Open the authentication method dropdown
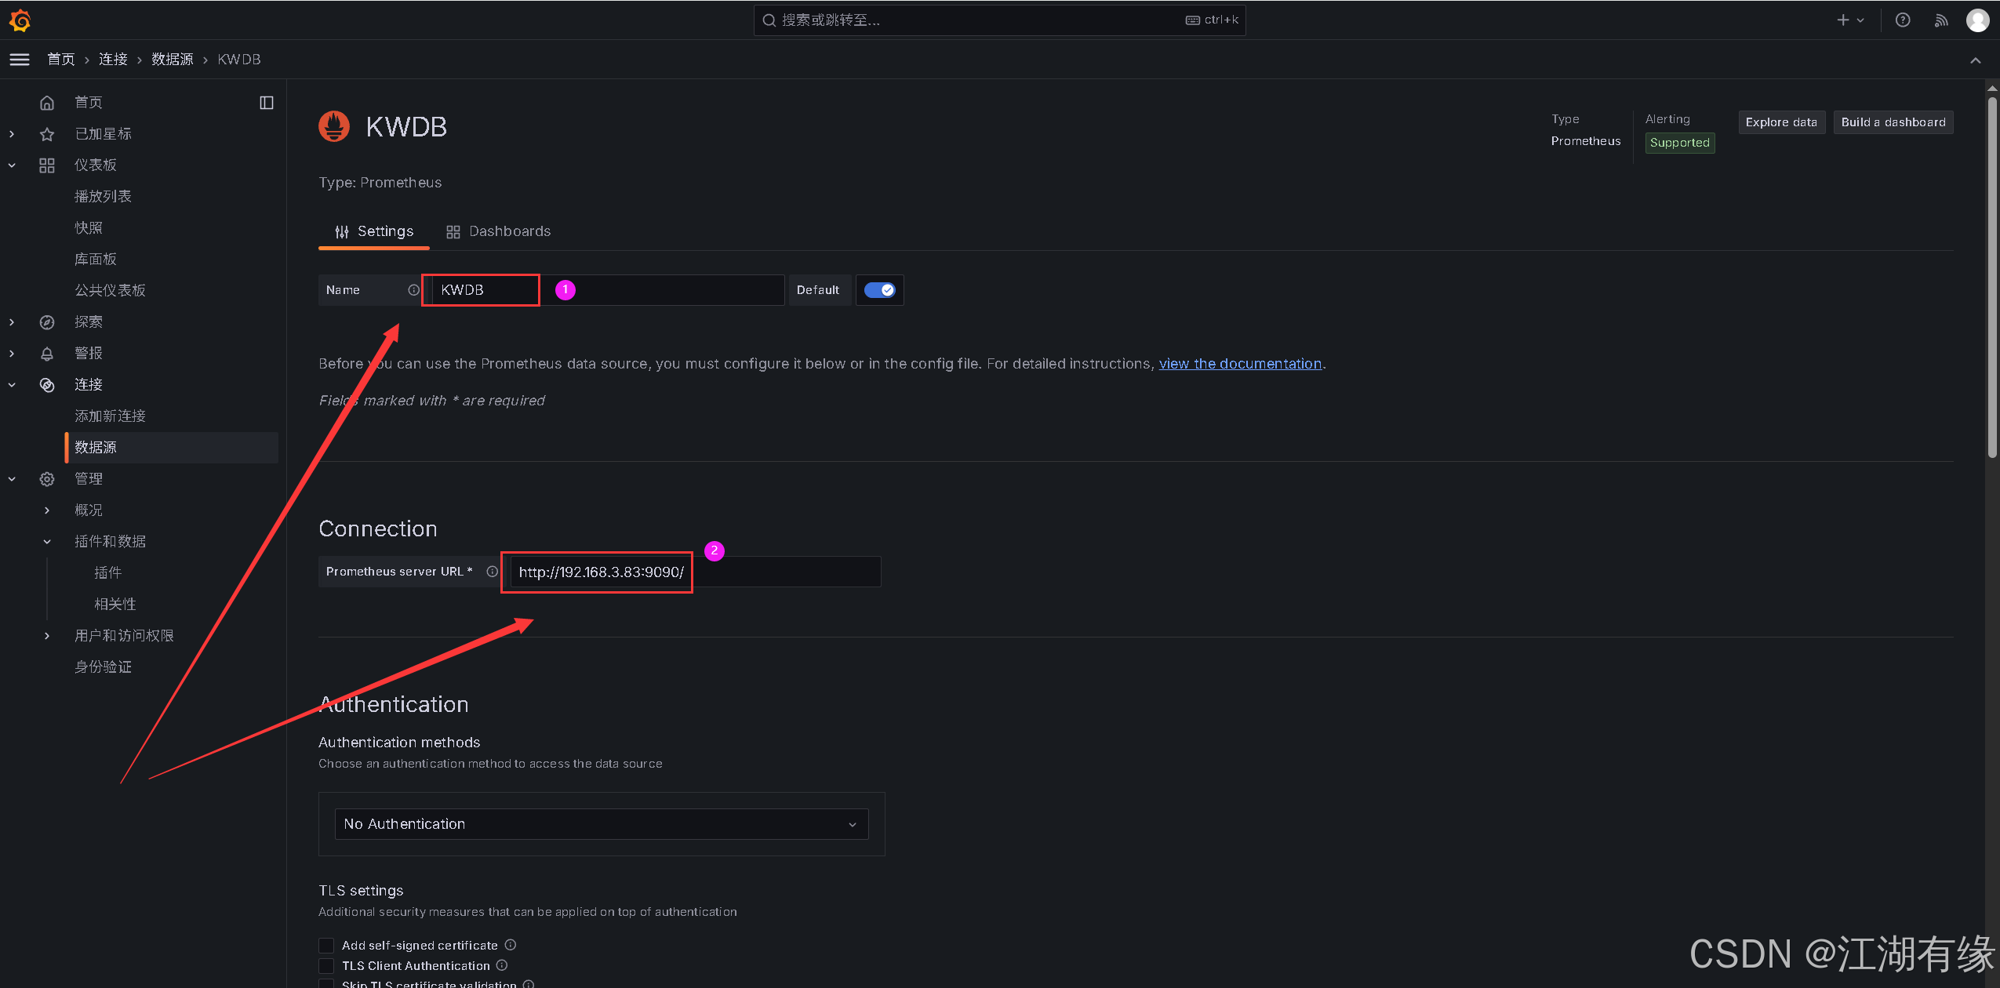Screen dimensions: 2000x988 tap(602, 824)
